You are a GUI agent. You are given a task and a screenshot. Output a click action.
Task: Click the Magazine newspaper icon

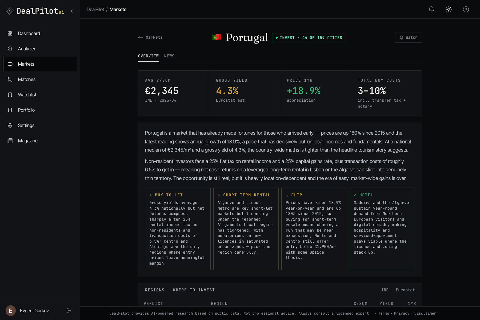point(10,141)
